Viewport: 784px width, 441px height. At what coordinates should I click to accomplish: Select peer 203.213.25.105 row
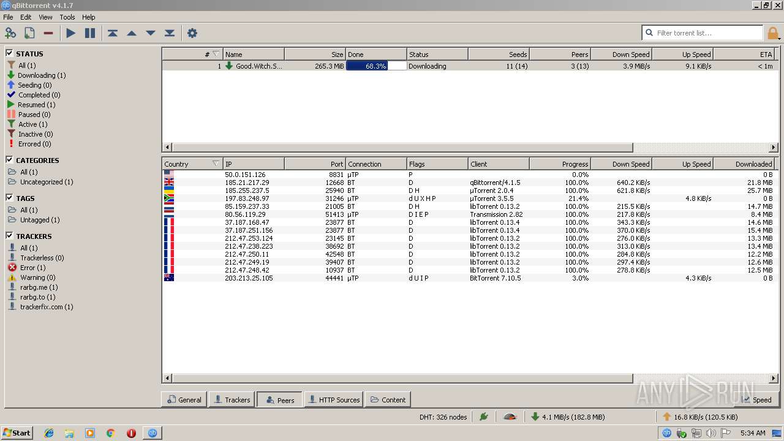(x=468, y=278)
